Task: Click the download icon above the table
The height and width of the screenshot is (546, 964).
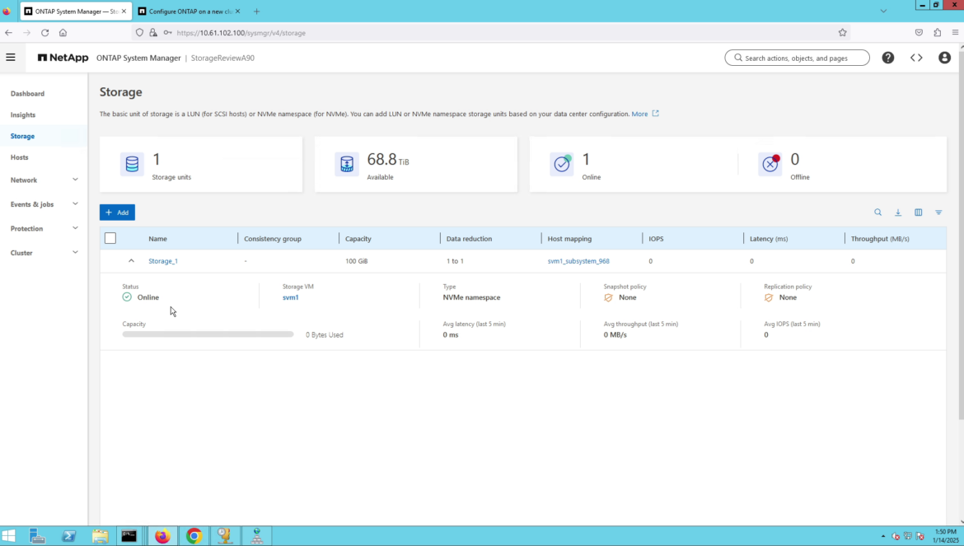Action: (898, 212)
